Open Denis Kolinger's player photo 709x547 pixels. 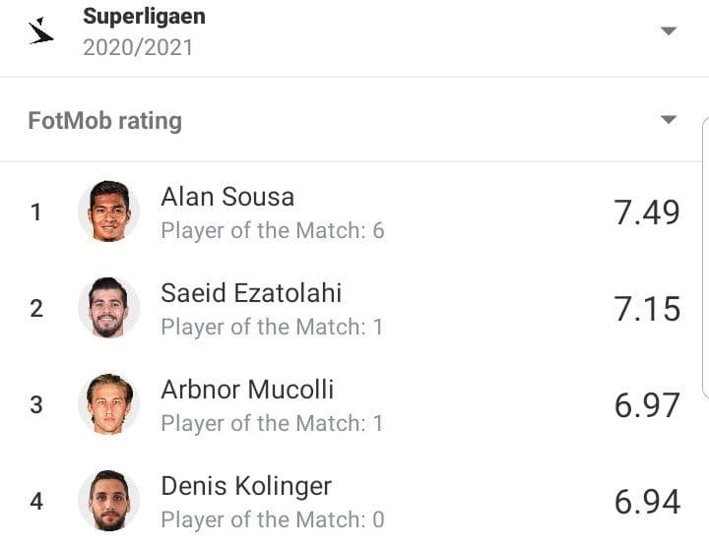[x=108, y=501]
